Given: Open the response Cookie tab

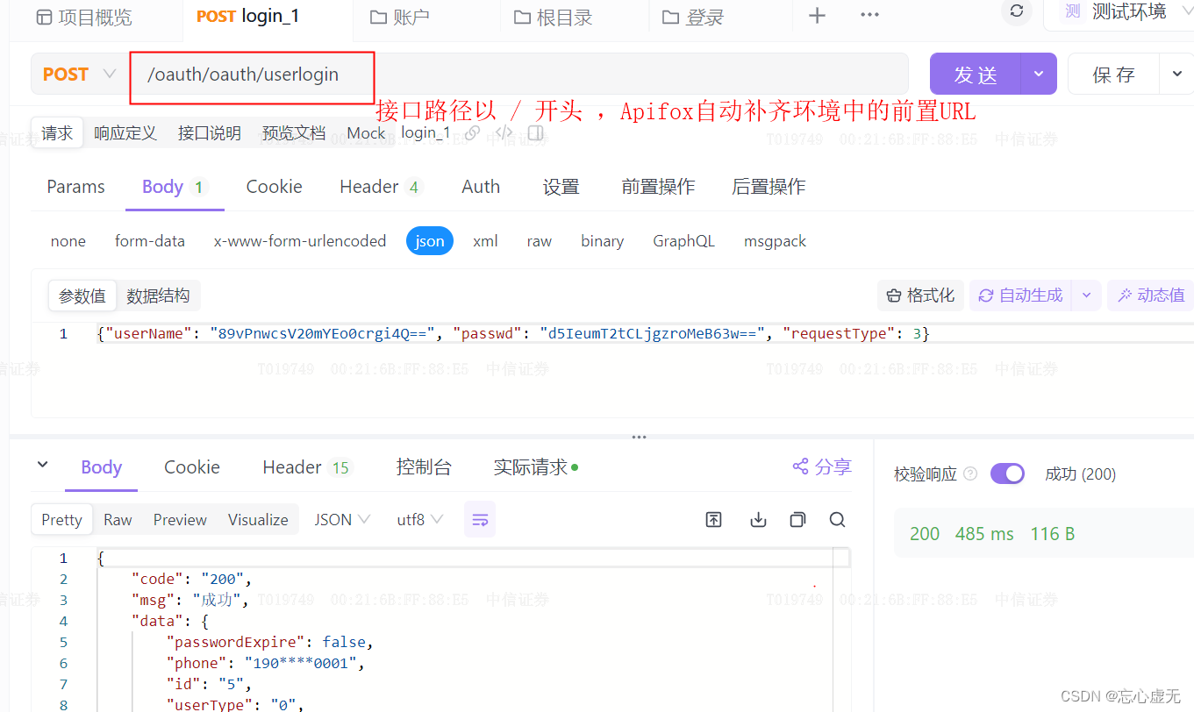Looking at the screenshot, I should click(x=192, y=467).
